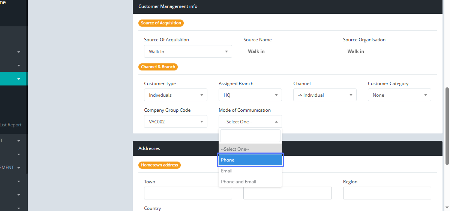Screen dimensions: 450x211
Task: Collapse the Mode of Communication dropdown
Action: (250, 122)
